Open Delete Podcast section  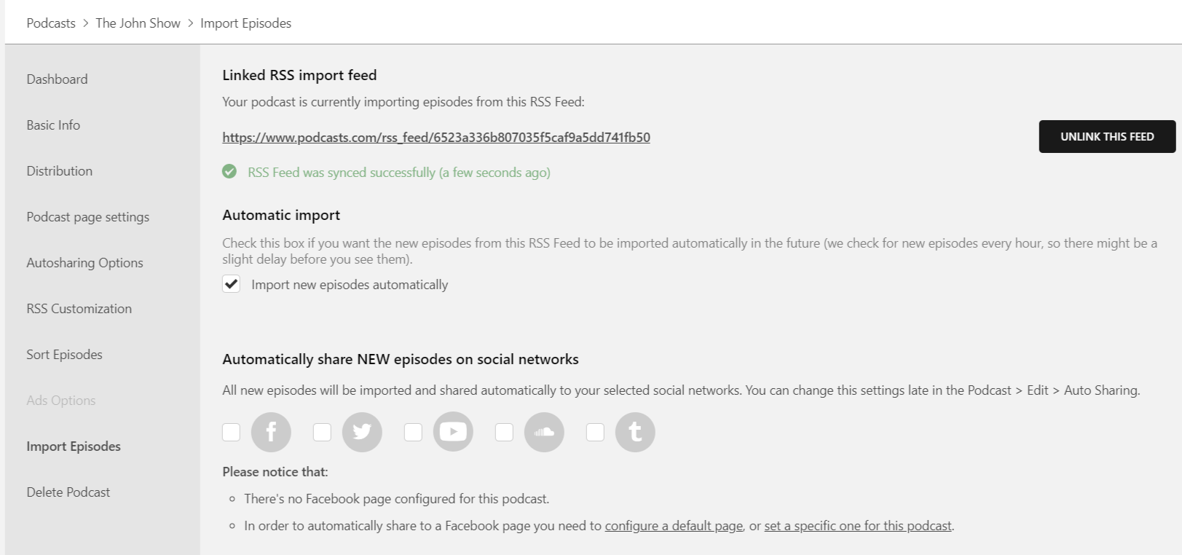68,492
